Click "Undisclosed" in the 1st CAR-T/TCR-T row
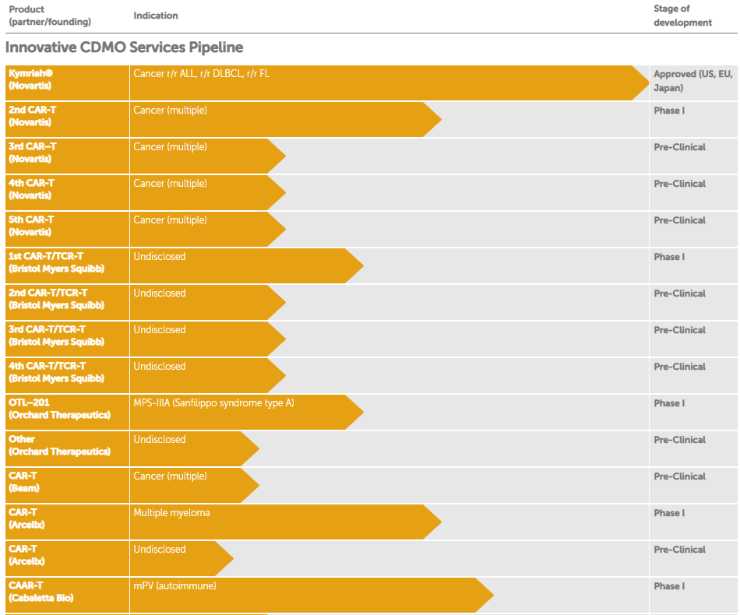Image resolution: width=740 pixels, height=615 pixels. click(160, 257)
